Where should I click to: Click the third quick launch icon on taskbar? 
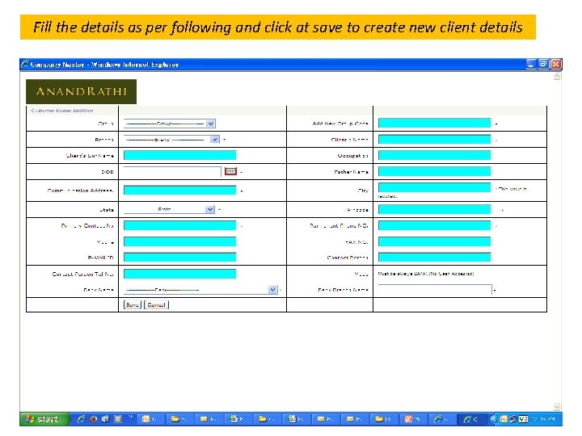105,419
